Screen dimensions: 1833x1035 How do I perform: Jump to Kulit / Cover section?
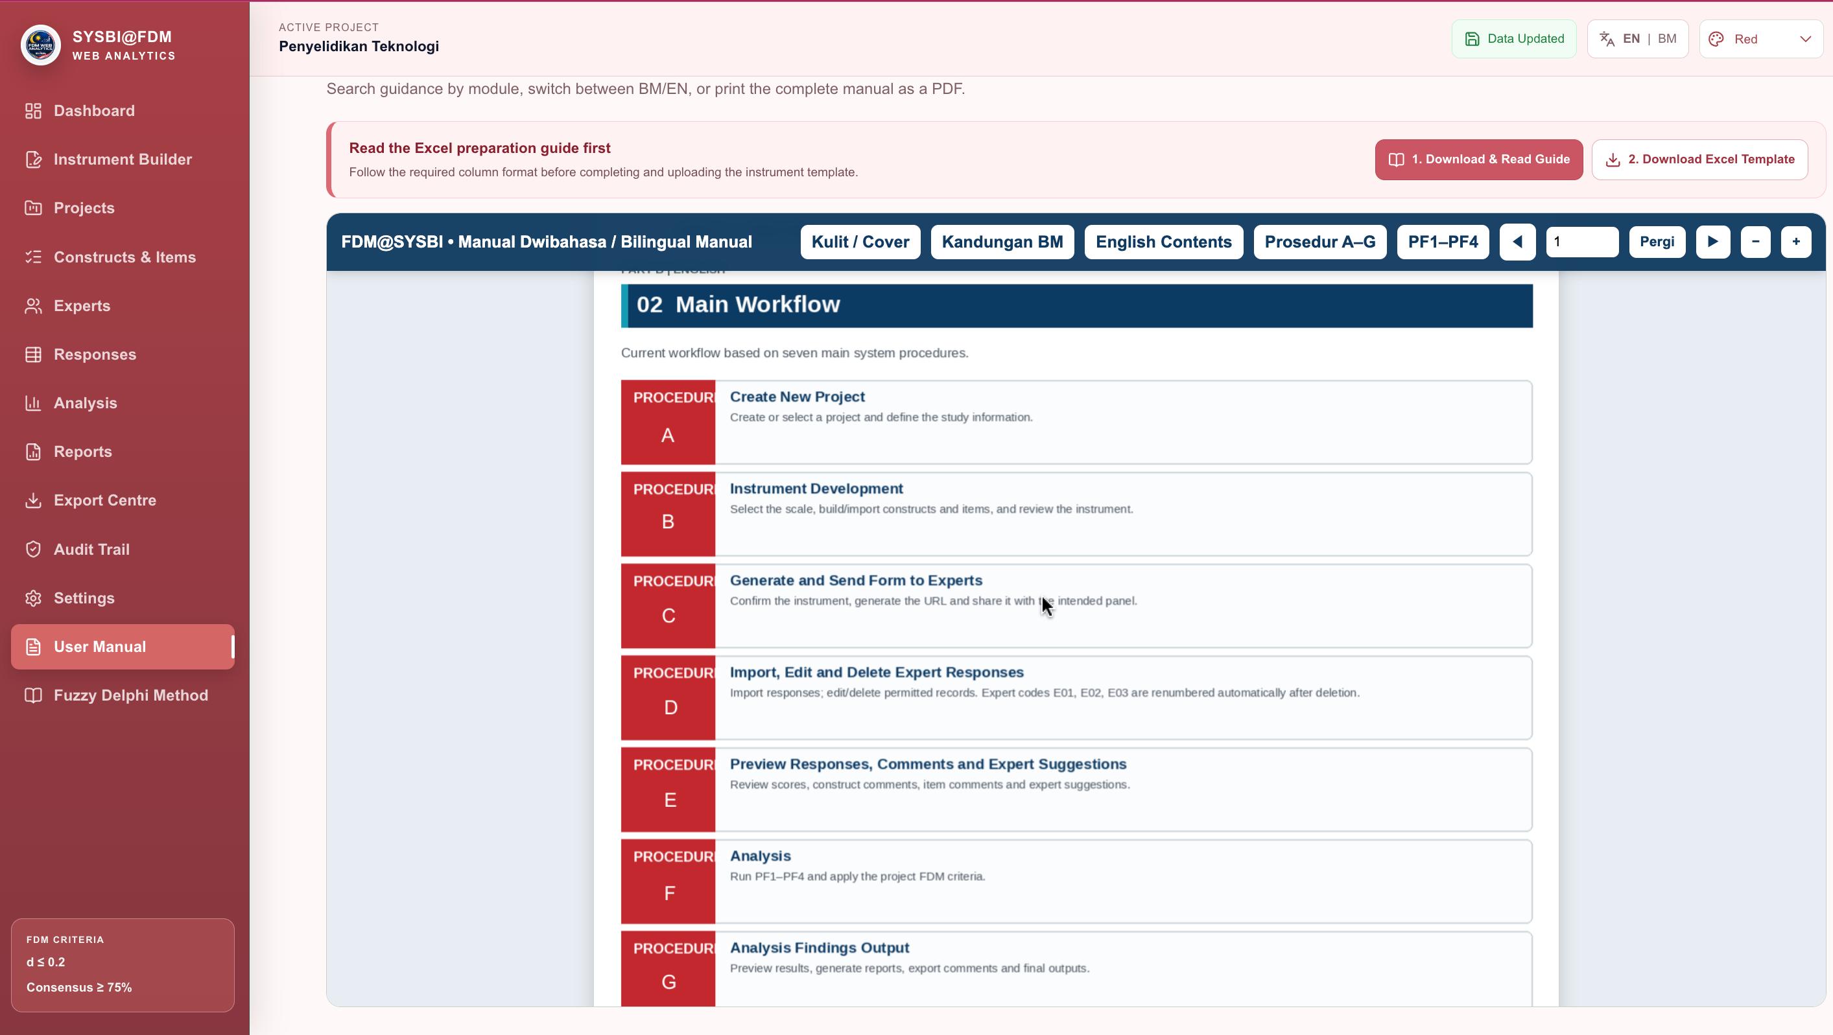(860, 242)
